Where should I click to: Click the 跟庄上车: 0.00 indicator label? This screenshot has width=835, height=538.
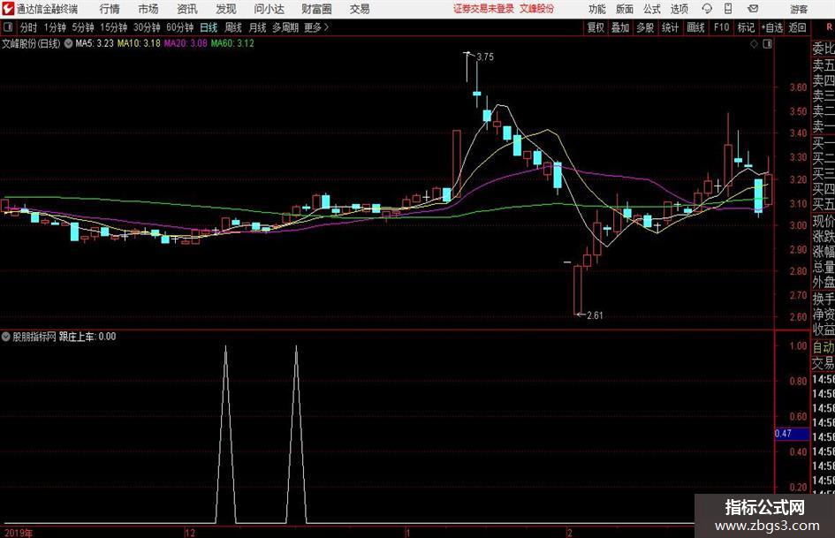pyautogui.click(x=87, y=336)
